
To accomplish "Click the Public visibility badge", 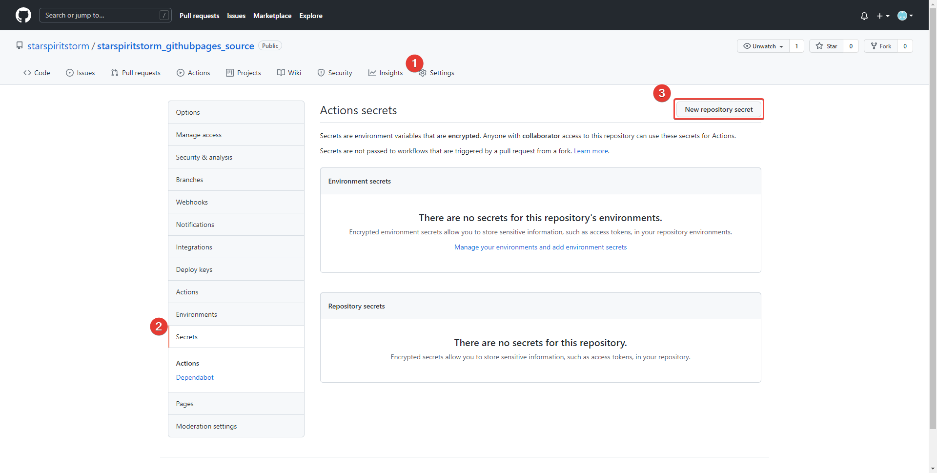I will 270,45.
